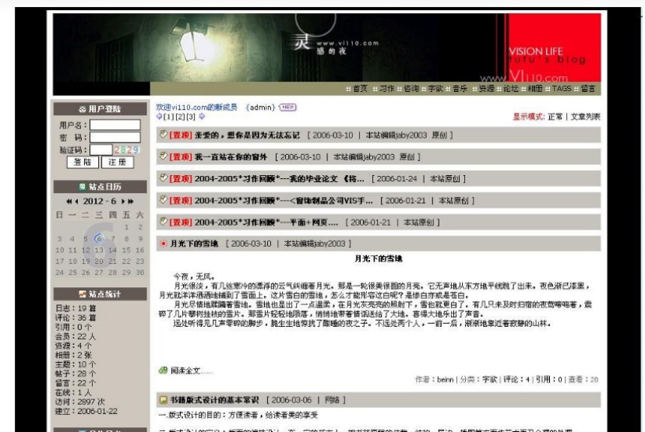The image size is (645, 432).
Task: Go to next year in calendar
Action: 130,201
